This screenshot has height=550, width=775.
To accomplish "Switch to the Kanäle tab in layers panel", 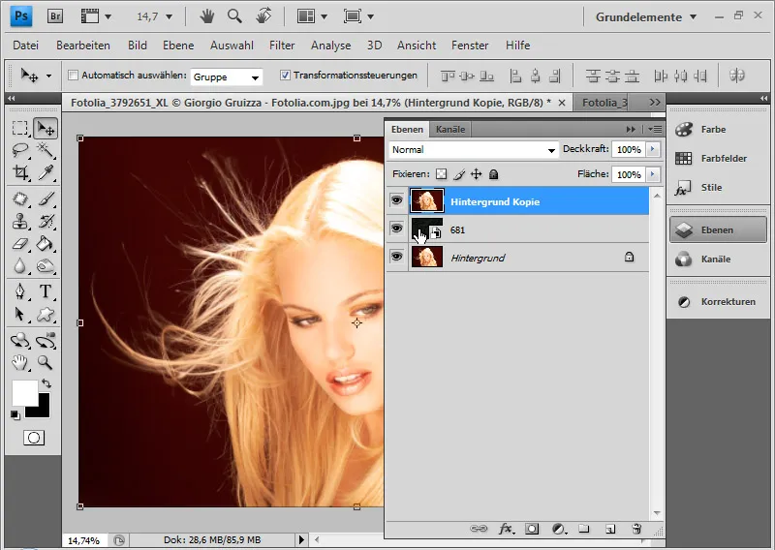I will click(x=450, y=130).
